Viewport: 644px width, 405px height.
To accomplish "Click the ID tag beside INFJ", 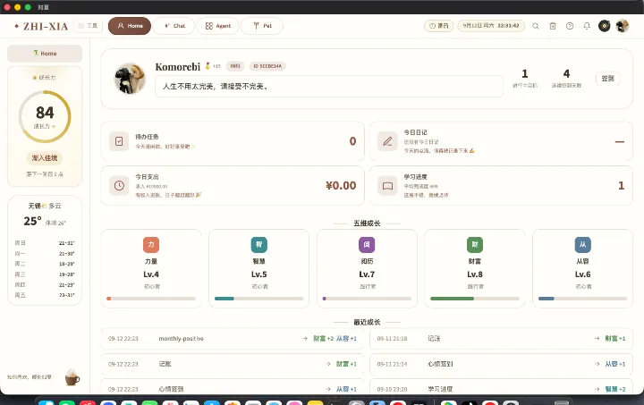I will [x=267, y=66].
